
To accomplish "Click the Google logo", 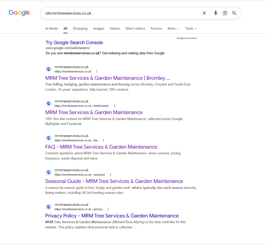I will coord(19,13).
